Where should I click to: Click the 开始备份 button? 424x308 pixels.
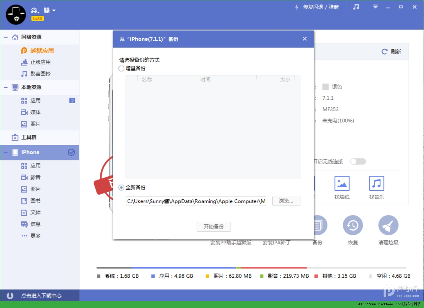[214, 227]
